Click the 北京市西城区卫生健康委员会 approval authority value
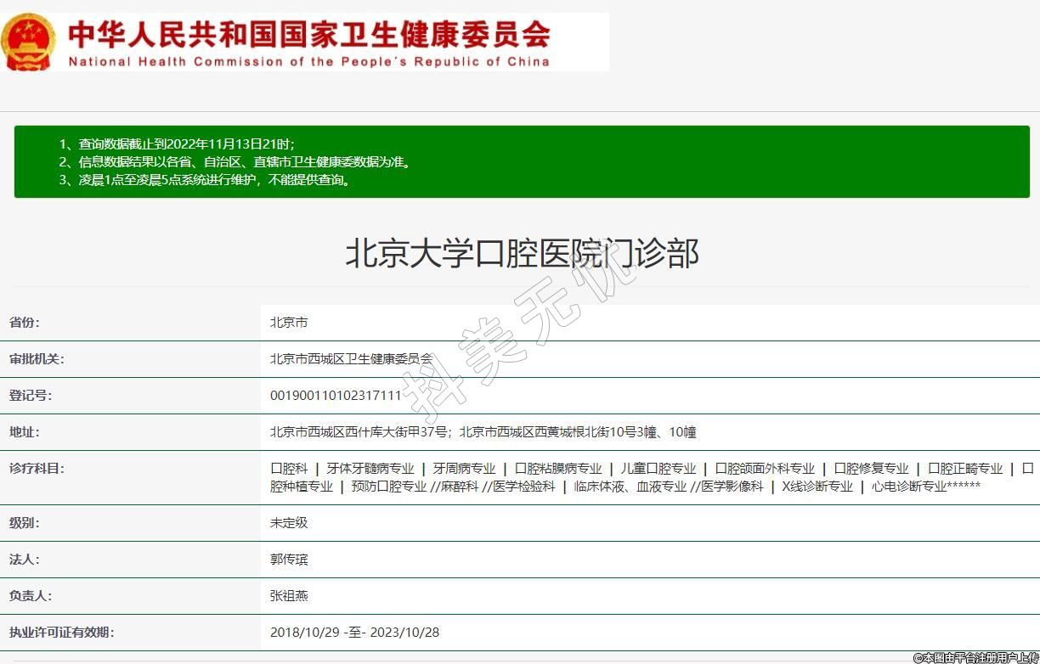The image size is (1040, 664). click(351, 359)
